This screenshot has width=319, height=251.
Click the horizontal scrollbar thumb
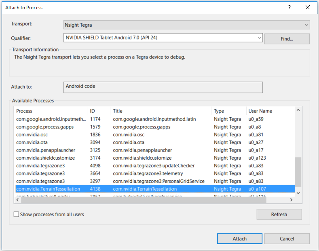click(144, 200)
